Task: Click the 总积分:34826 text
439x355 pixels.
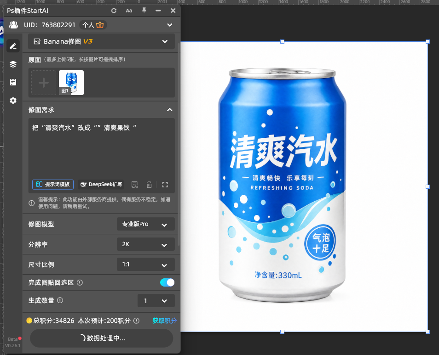Action: 54,321
